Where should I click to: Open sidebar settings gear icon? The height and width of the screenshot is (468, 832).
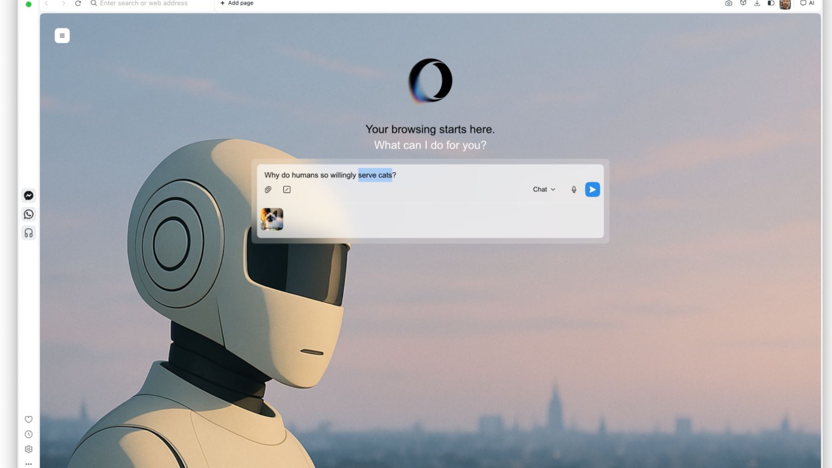(29, 449)
